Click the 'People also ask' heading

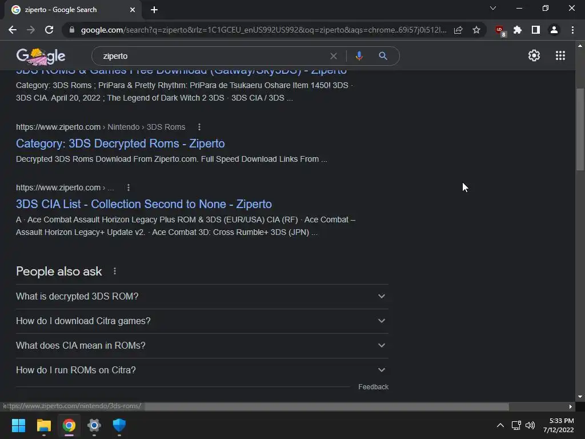pyautogui.click(x=59, y=272)
